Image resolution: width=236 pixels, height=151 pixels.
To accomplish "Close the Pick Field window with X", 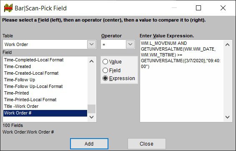I will tap(223, 8).
